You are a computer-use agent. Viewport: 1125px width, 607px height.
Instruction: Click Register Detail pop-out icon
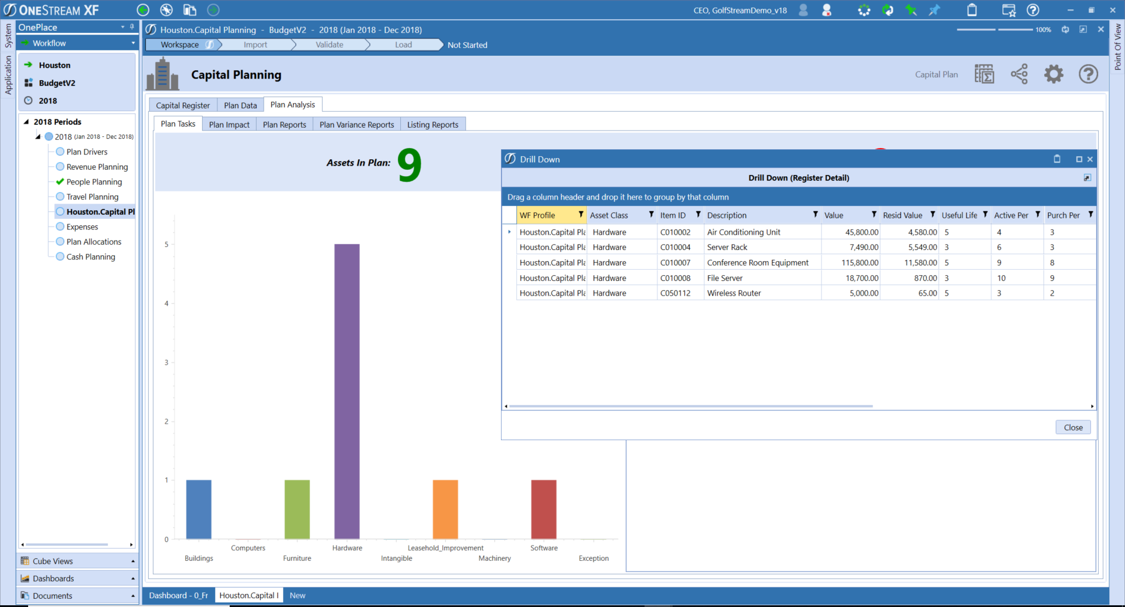point(1087,178)
